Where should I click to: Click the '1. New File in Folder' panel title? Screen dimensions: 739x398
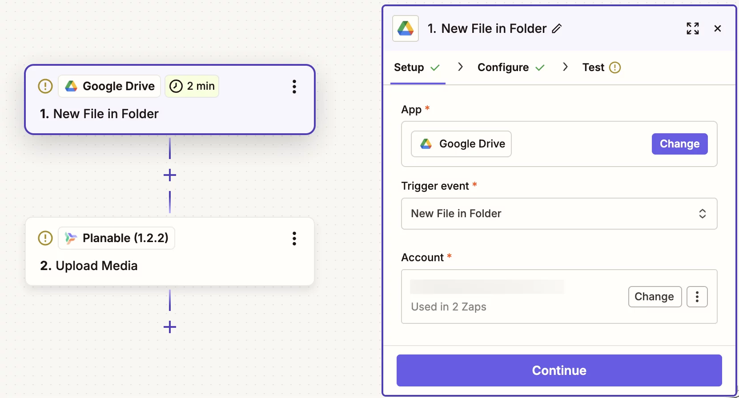(487, 28)
